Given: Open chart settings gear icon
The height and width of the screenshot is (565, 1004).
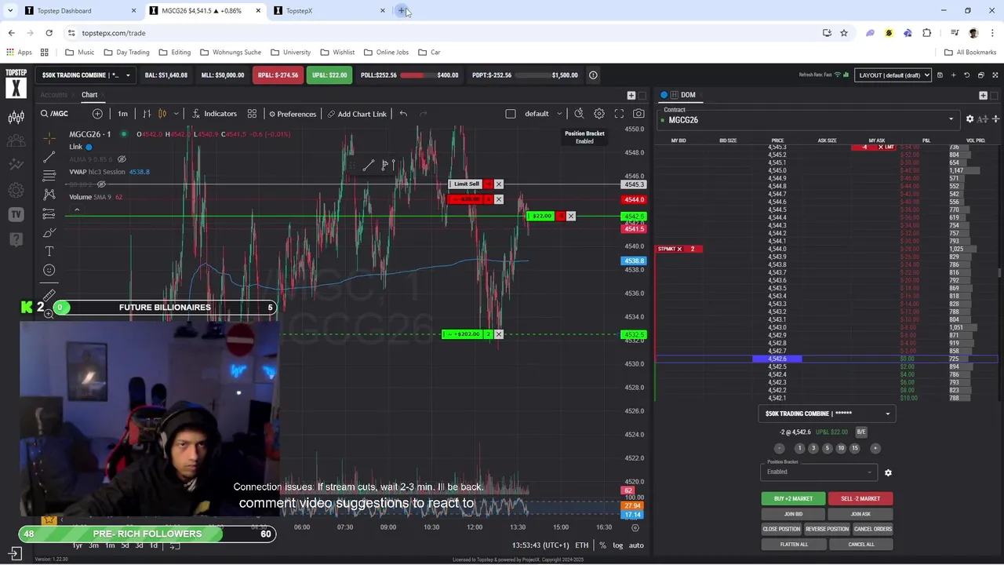Looking at the screenshot, I should pos(599,114).
